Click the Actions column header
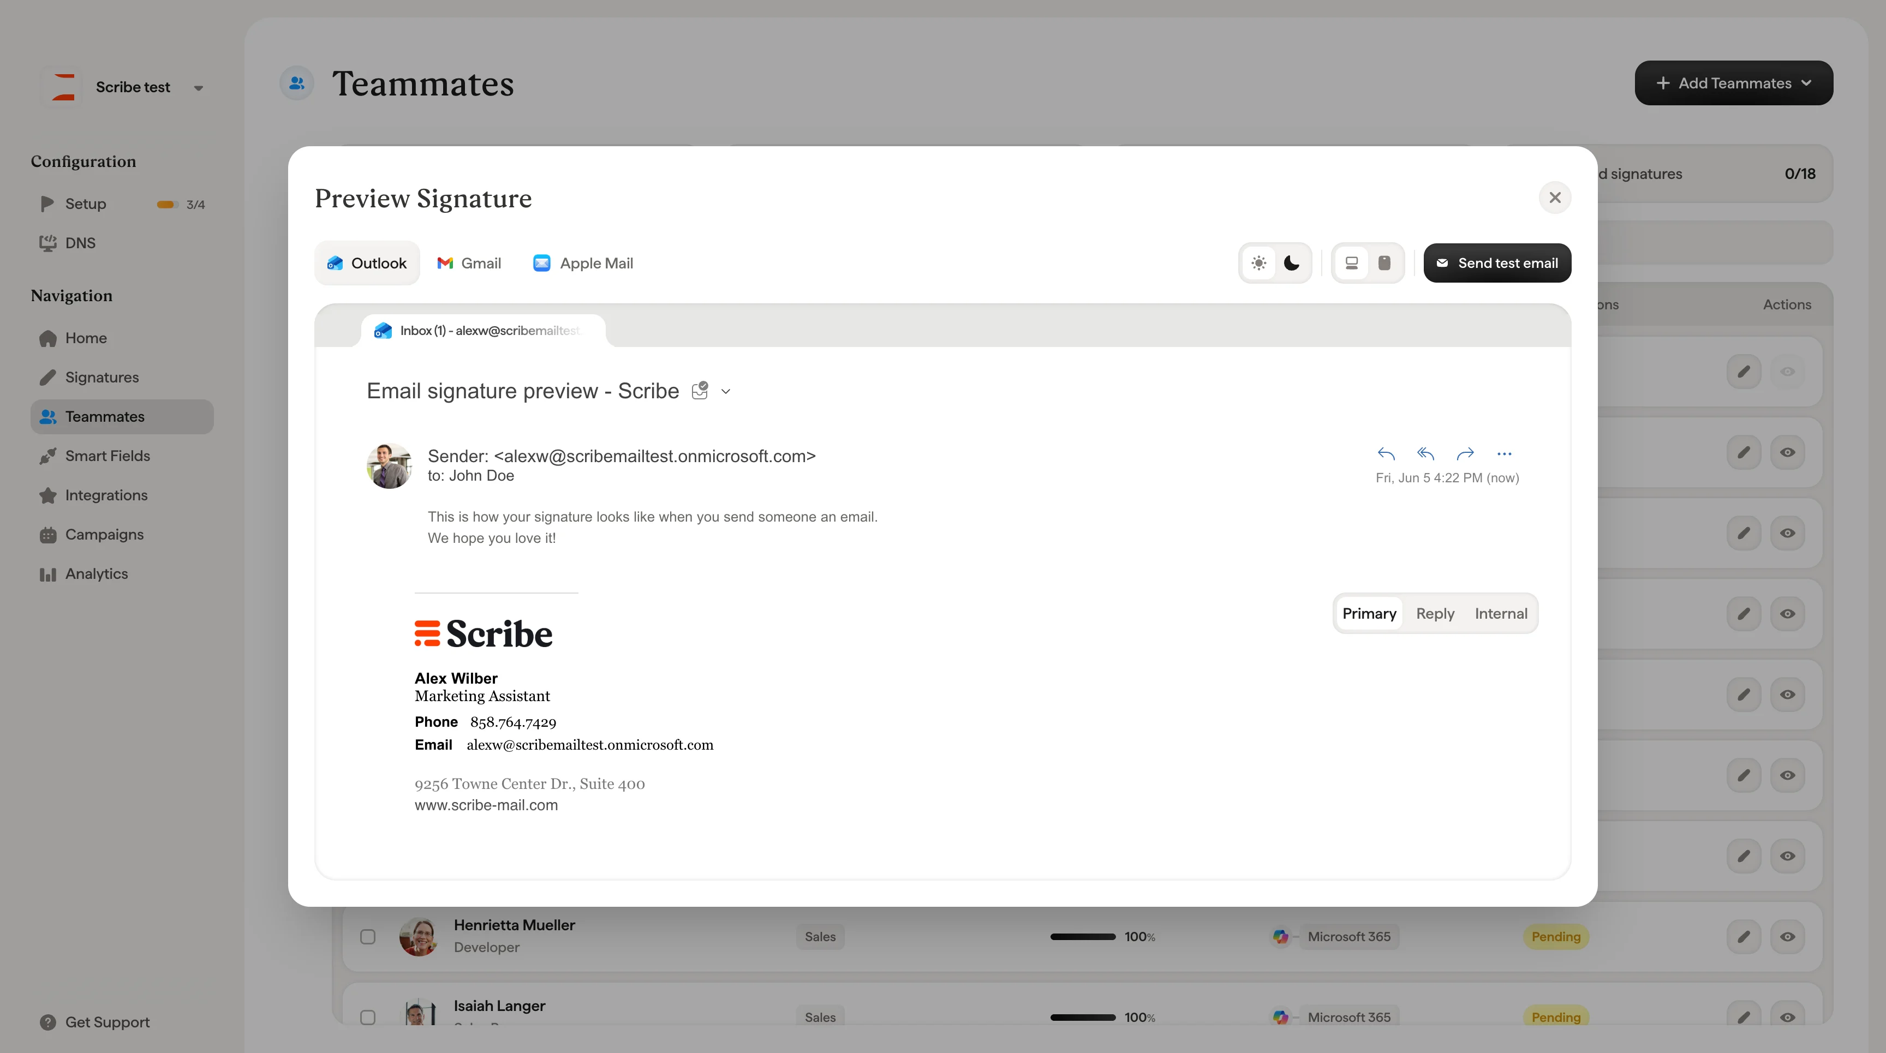The width and height of the screenshot is (1886, 1053). (1787, 304)
